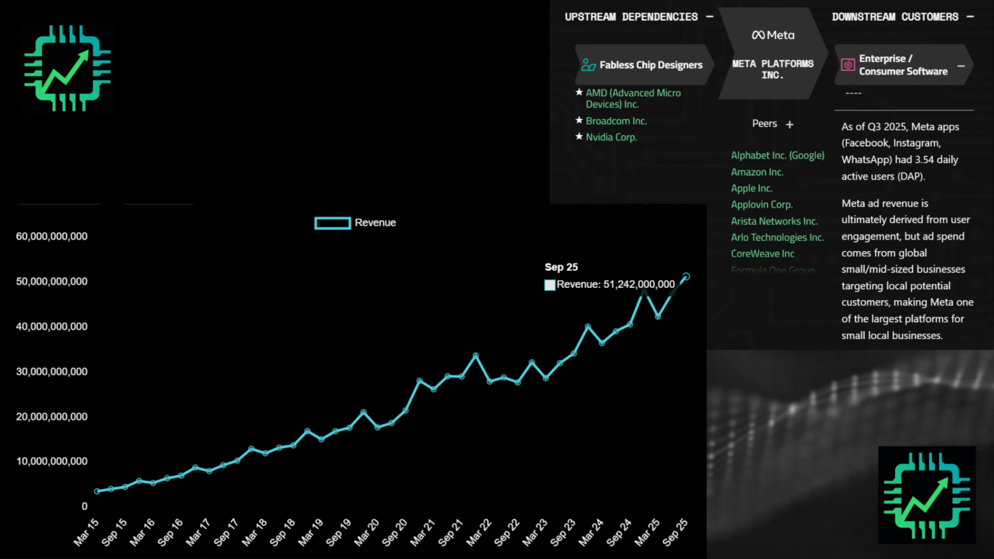This screenshot has height=559, width=994.
Task: Select the Fabless Chip Designers category
Action: (x=650, y=65)
